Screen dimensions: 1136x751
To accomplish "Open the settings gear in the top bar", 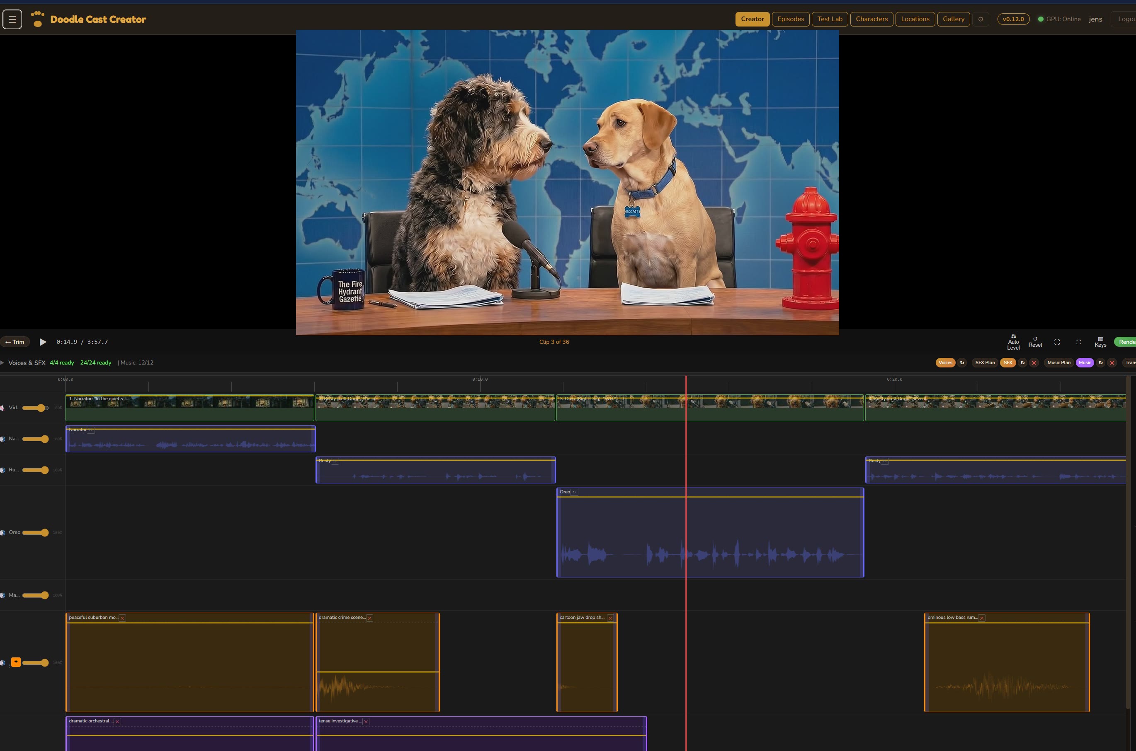I will [x=980, y=19].
